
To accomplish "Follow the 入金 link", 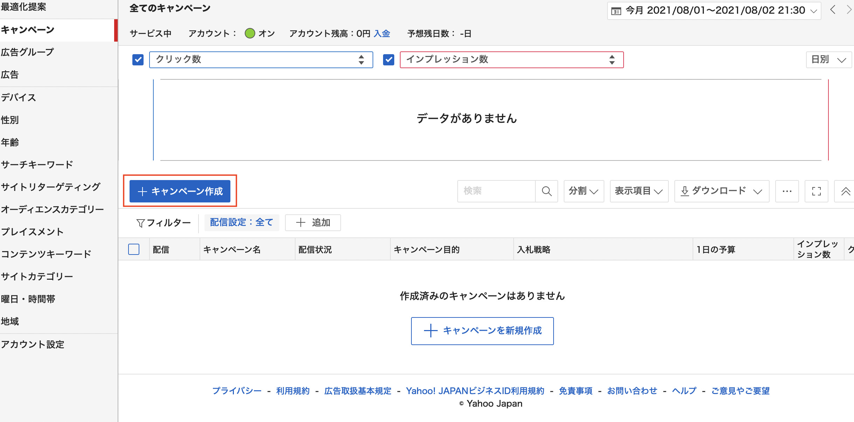I will 382,34.
